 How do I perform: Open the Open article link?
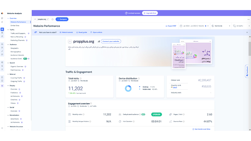(96, 33)
